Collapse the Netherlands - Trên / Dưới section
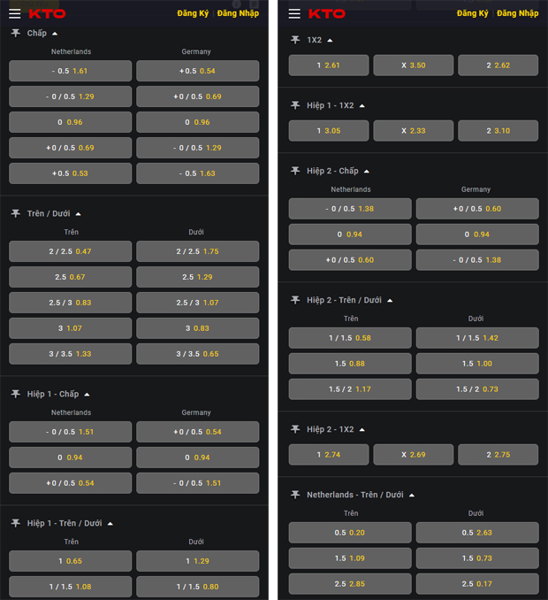Screen dimensions: 548x600 coord(412,495)
